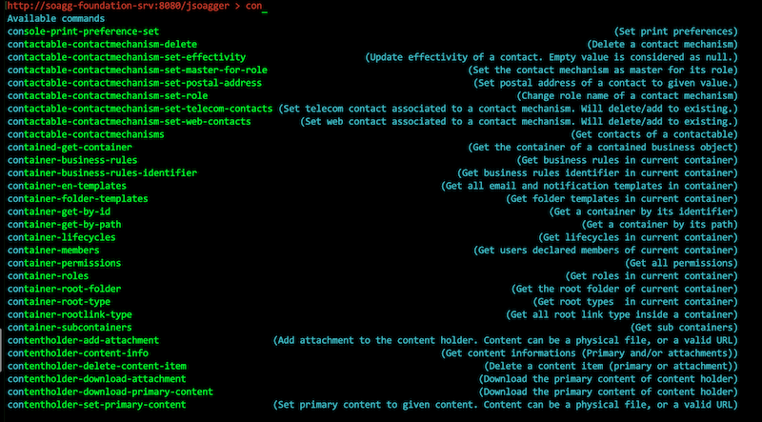Click contentholder-add-attachment command
Viewport: 762px width, 422px height.
point(83,340)
